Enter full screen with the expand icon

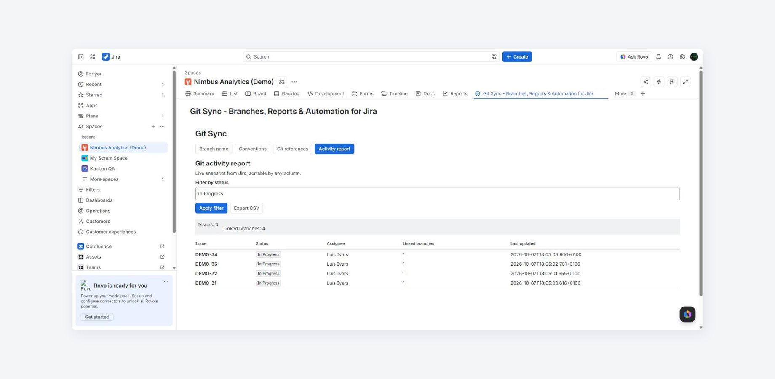coord(685,82)
